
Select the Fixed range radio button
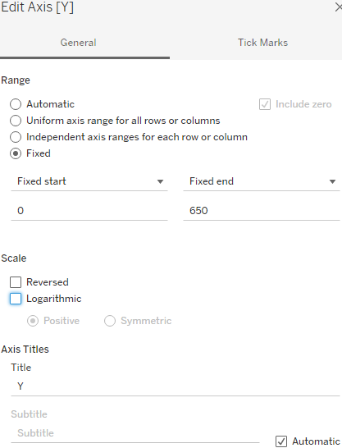tap(16, 153)
